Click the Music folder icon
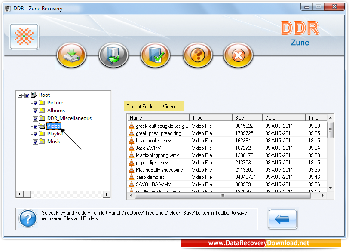The width and height of the screenshot is (349, 252). [x=42, y=141]
